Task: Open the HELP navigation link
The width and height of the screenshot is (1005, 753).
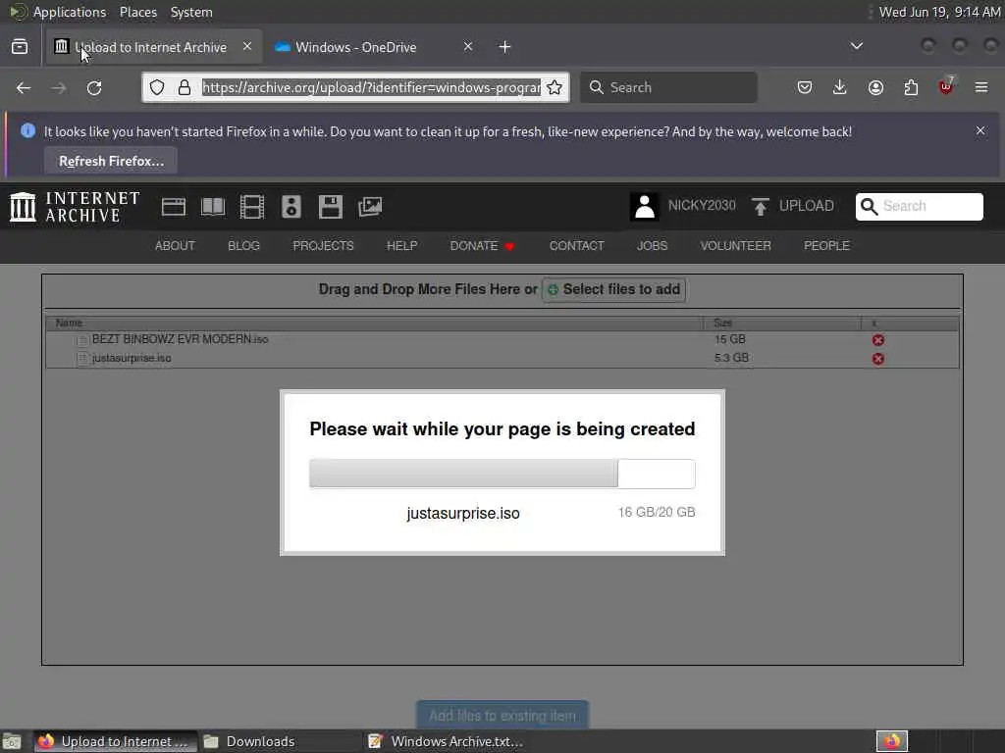Action: (x=401, y=246)
